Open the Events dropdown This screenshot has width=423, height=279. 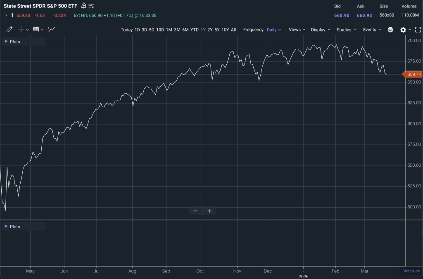372,30
